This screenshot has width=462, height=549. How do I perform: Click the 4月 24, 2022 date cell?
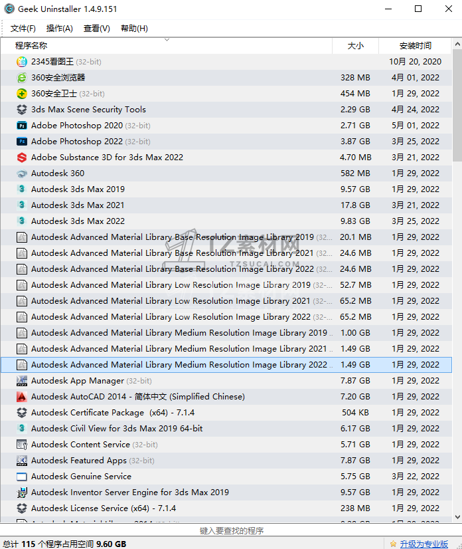pos(415,110)
